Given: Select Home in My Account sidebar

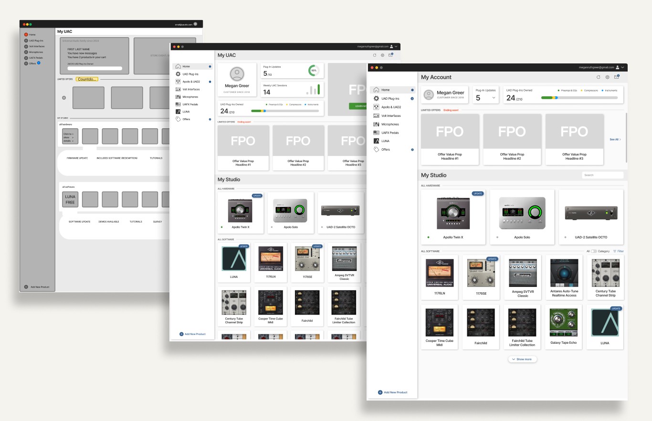Looking at the screenshot, I should [x=392, y=90].
